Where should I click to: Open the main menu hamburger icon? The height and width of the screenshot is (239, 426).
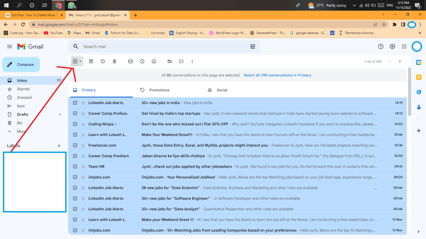point(10,46)
